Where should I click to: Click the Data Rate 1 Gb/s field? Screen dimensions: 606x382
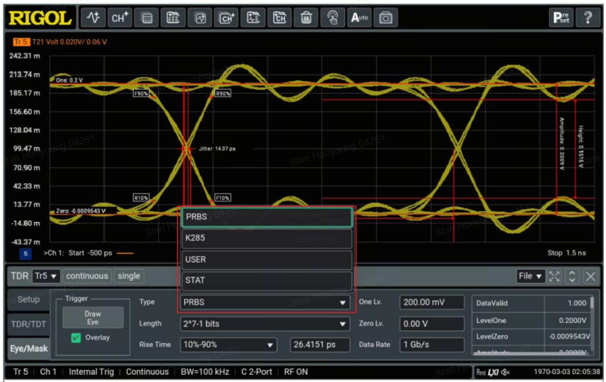pyautogui.click(x=432, y=344)
